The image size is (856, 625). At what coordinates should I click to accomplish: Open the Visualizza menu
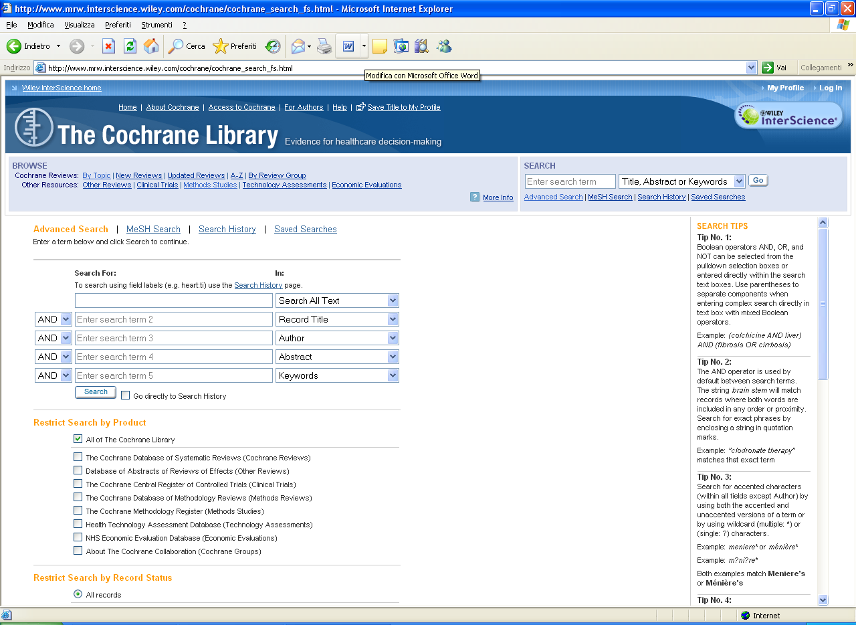click(80, 25)
